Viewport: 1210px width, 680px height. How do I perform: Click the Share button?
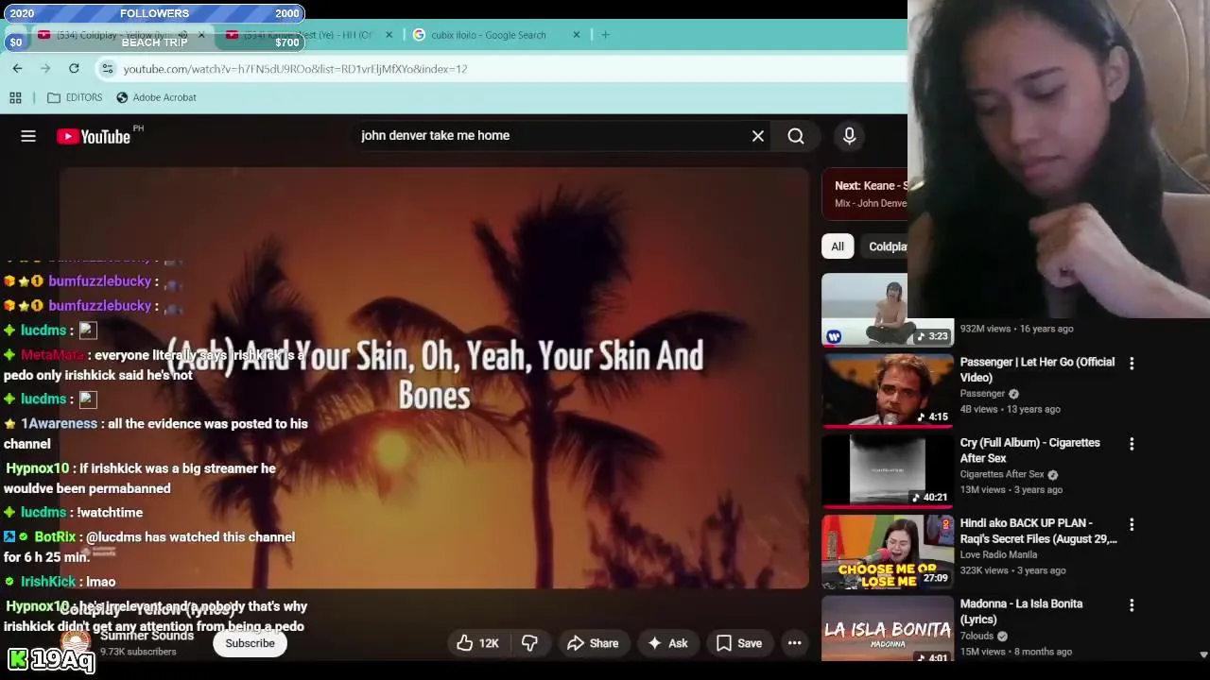coord(593,643)
